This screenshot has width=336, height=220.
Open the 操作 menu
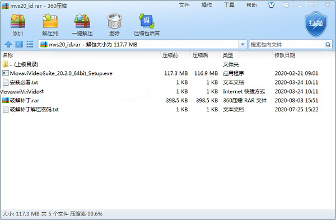[x=207, y=5]
